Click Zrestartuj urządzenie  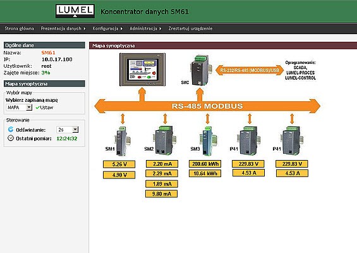[x=190, y=28]
